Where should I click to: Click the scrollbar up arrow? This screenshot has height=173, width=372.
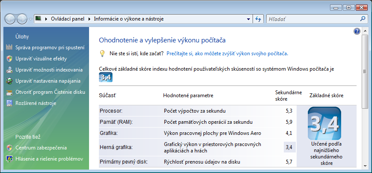[365, 30]
